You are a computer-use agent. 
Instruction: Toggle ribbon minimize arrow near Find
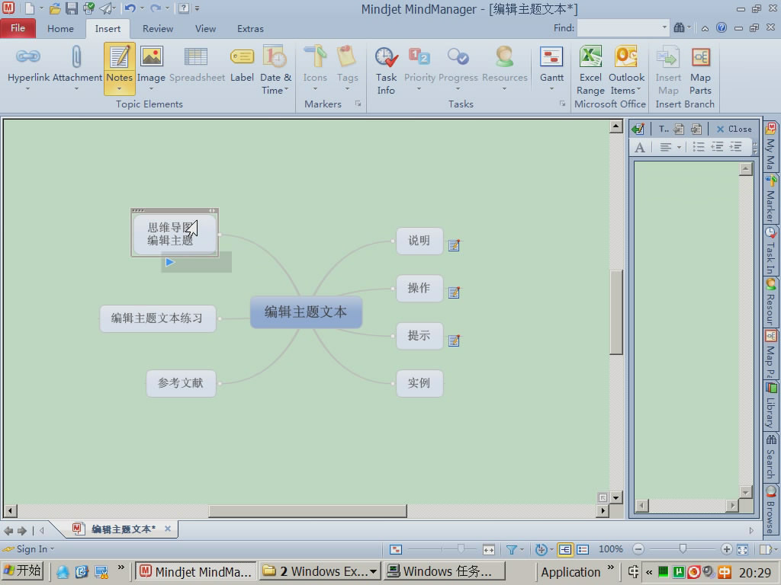[x=705, y=28]
